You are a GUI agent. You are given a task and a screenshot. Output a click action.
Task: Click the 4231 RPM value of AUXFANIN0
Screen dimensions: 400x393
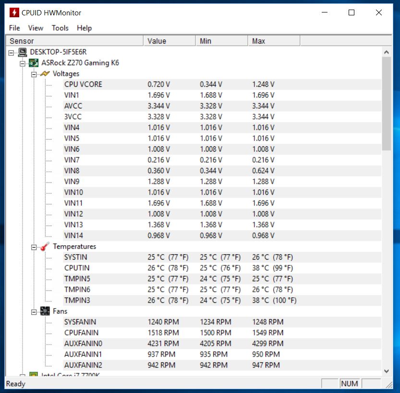[x=163, y=344]
